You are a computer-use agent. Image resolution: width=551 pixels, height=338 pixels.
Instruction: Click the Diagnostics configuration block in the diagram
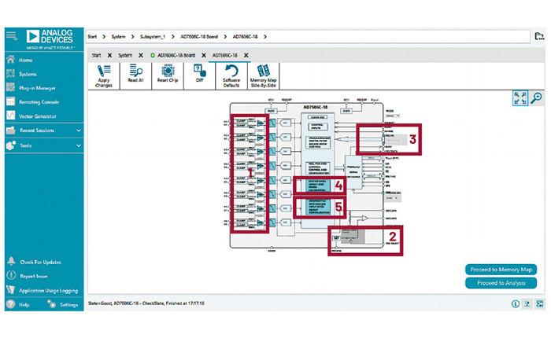pos(318,207)
